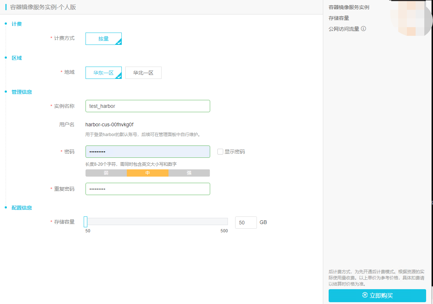Click the 计费 section heading
The image size is (433, 304).
(x=17, y=24)
